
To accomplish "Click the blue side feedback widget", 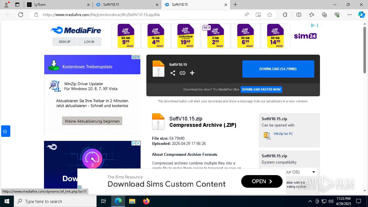I will [x=5, y=131].
